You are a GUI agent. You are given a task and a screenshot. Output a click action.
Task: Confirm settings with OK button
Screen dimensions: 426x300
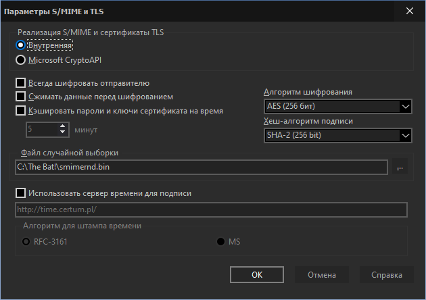point(257,275)
